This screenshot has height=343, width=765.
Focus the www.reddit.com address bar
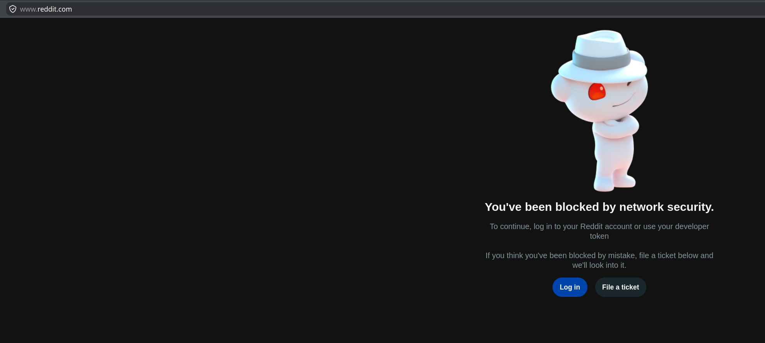385,9
